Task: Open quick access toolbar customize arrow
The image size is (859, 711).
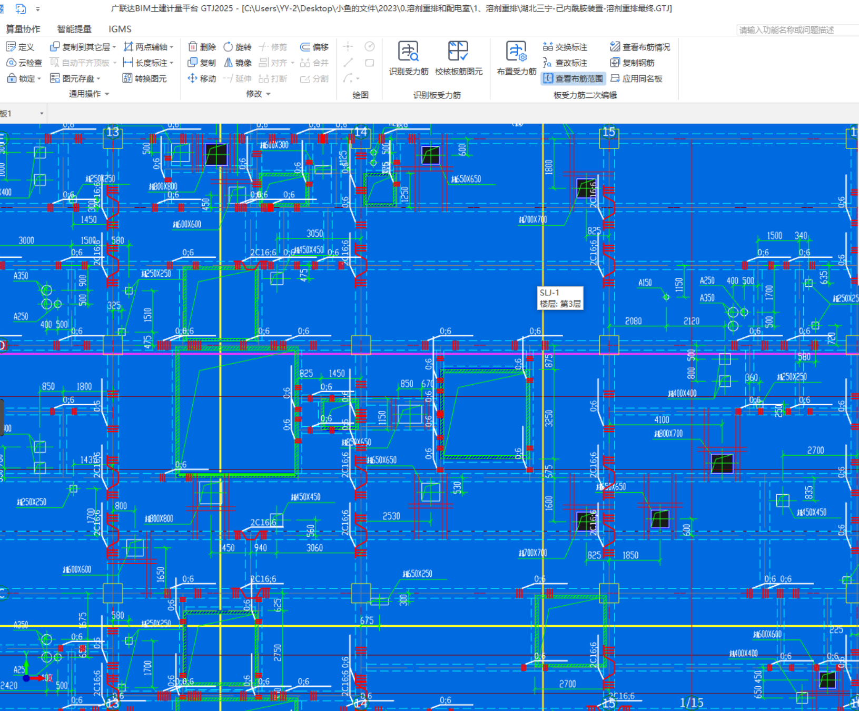Action: pyautogui.click(x=37, y=9)
